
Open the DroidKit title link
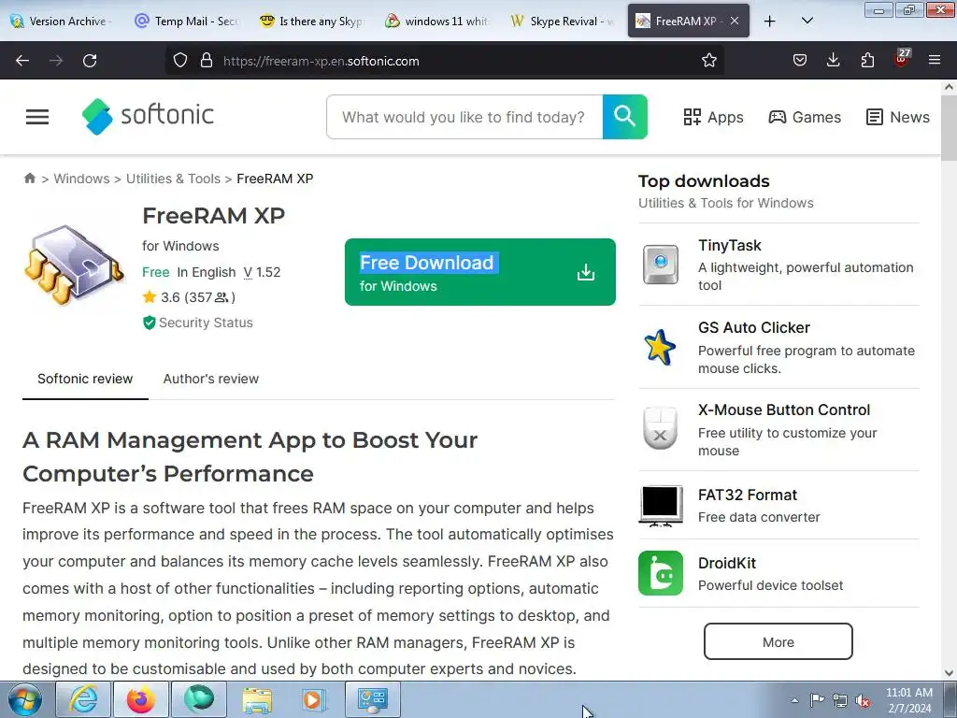click(727, 563)
